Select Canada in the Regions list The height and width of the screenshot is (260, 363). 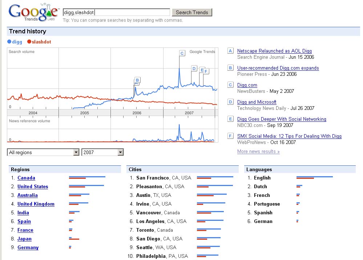27,178
